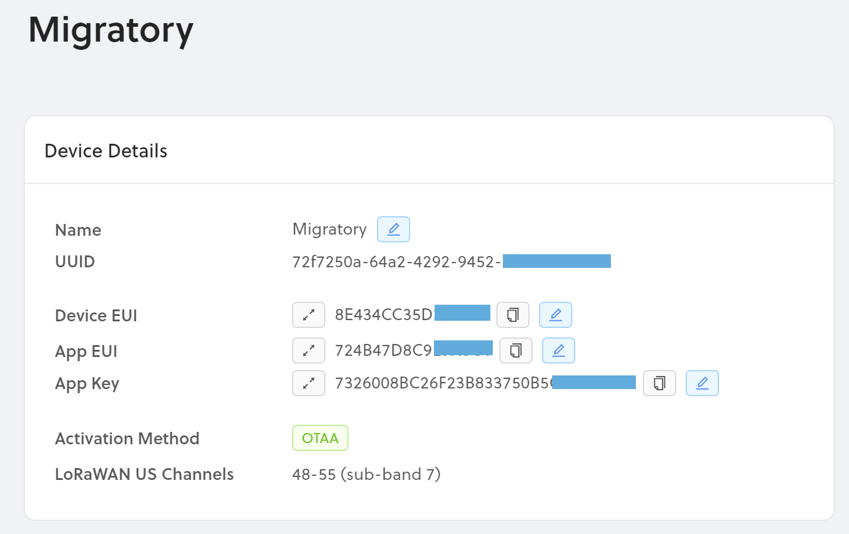
Task: Expand the App Key value
Action: pos(308,383)
